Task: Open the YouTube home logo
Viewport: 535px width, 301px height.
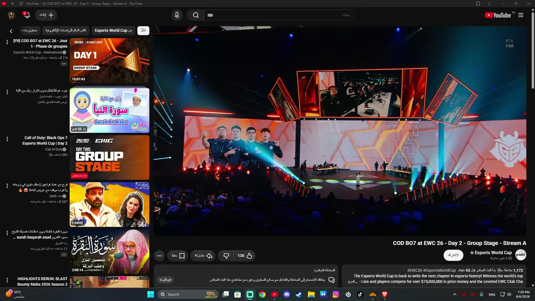Action: pyautogui.click(x=498, y=15)
